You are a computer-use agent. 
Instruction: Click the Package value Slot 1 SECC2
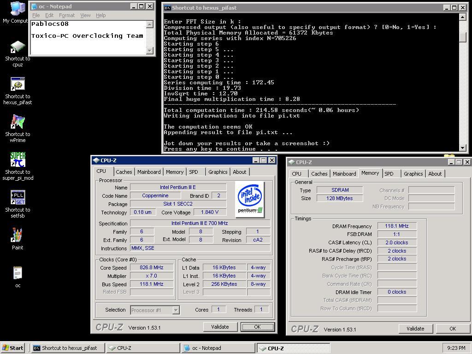click(x=178, y=204)
